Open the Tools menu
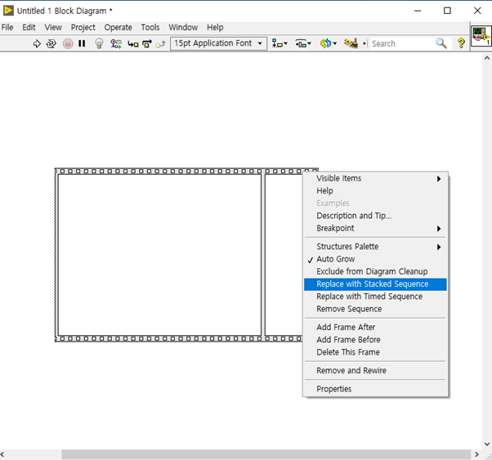The image size is (492, 460). (x=150, y=27)
